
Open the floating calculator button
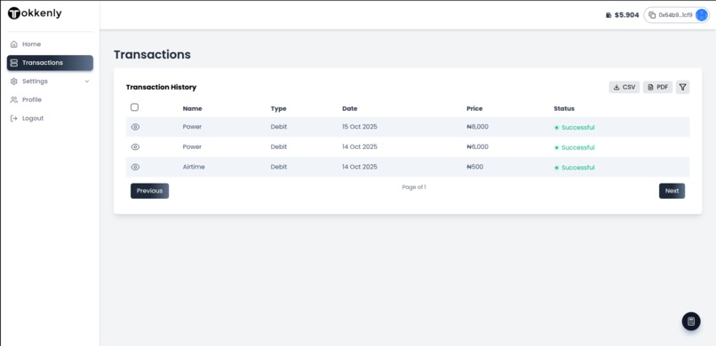[x=691, y=321]
